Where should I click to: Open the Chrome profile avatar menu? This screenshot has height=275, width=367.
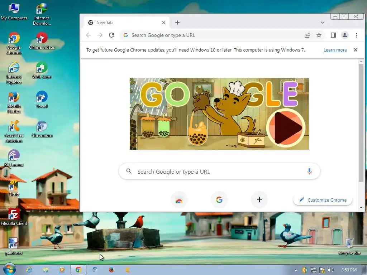[x=345, y=35]
